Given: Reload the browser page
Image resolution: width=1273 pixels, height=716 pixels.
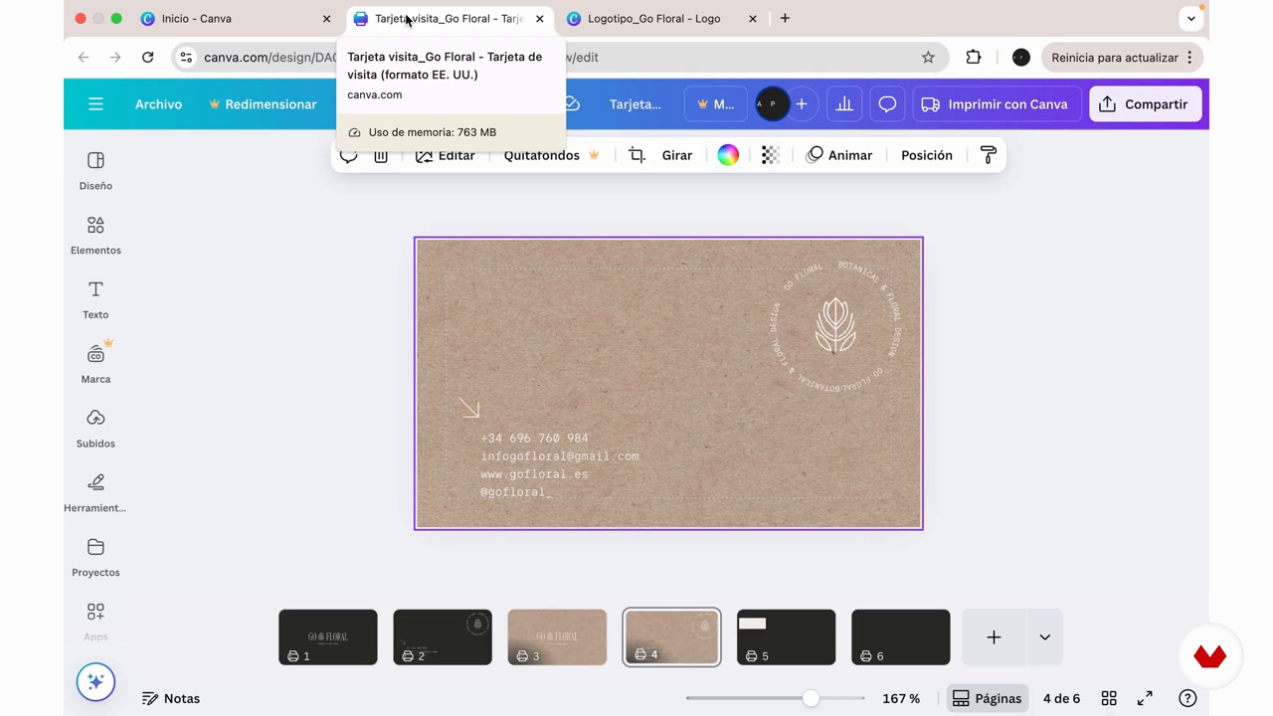Looking at the screenshot, I should coord(147,58).
